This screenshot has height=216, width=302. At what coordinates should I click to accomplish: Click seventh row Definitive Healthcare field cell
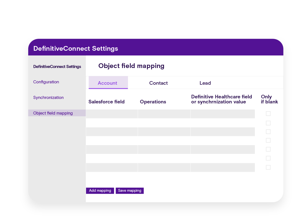click(x=223, y=168)
